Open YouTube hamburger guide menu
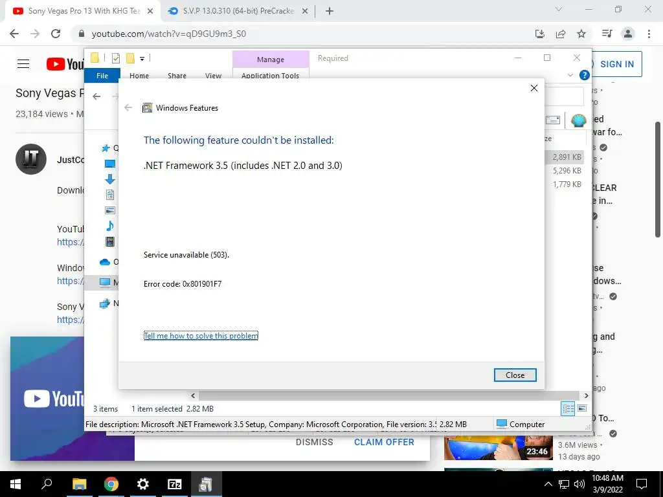This screenshot has height=497, width=663. (x=23, y=64)
